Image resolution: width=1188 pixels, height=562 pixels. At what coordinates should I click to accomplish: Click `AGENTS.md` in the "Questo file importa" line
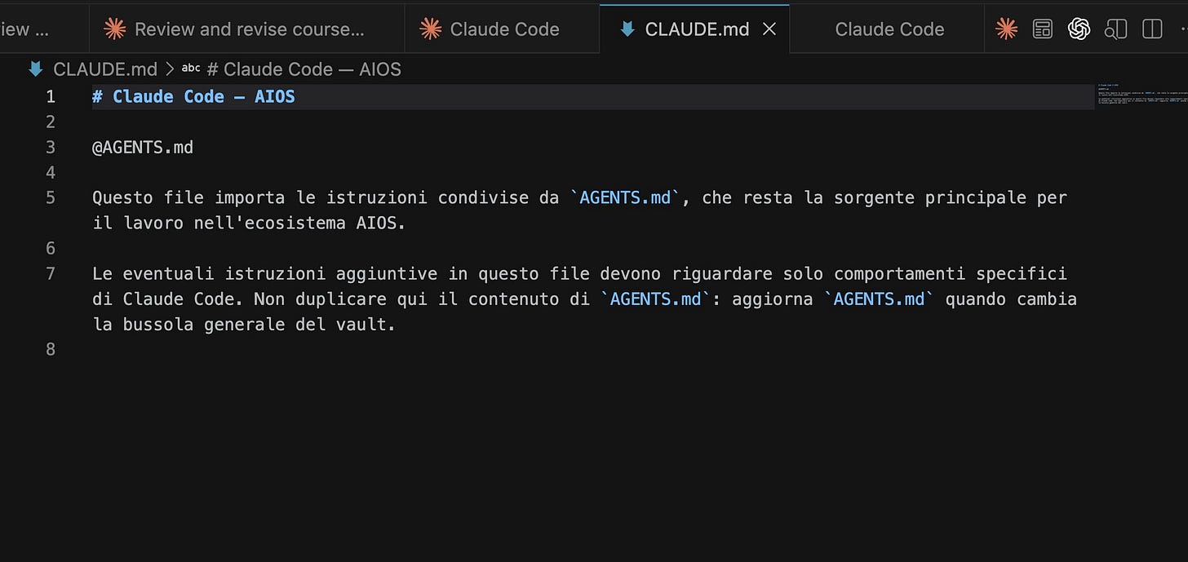625,197
